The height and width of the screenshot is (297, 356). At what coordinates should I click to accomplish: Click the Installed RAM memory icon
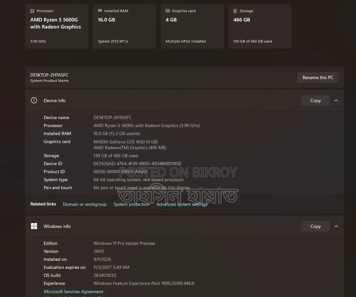coord(100,11)
